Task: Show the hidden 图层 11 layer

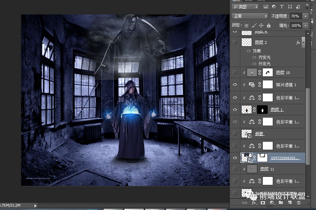Action: click(x=235, y=169)
